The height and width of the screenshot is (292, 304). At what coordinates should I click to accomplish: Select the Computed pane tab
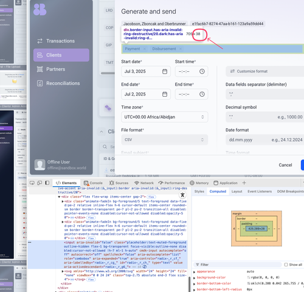coord(218,192)
